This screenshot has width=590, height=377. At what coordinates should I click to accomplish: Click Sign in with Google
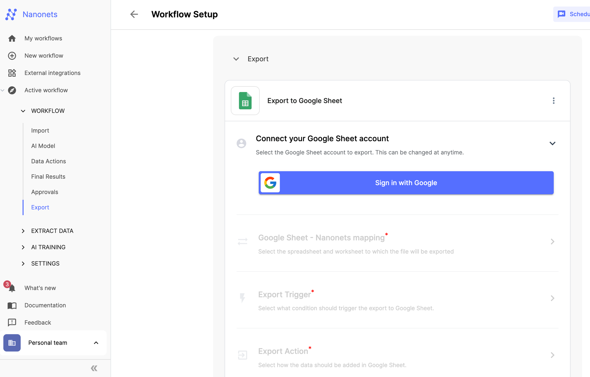click(x=406, y=183)
